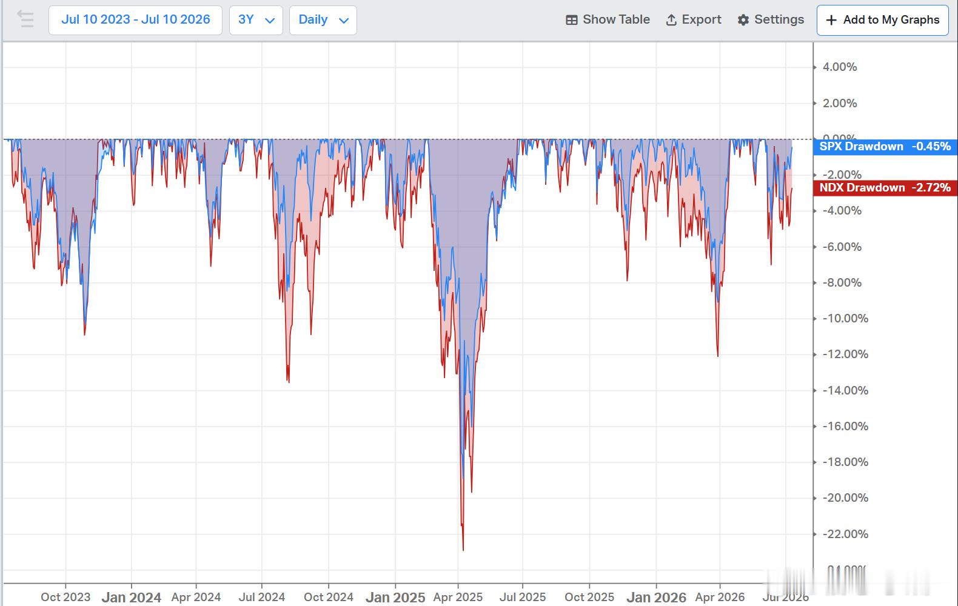The height and width of the screenshot is (606, 958).
Task: Select the blue SPX Drawdown -0.45% label
Action: (x=885, y=147)
